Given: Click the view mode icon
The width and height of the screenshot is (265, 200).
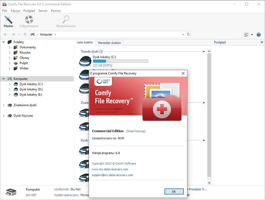Looking at the screenshot, I should (246, 34).
